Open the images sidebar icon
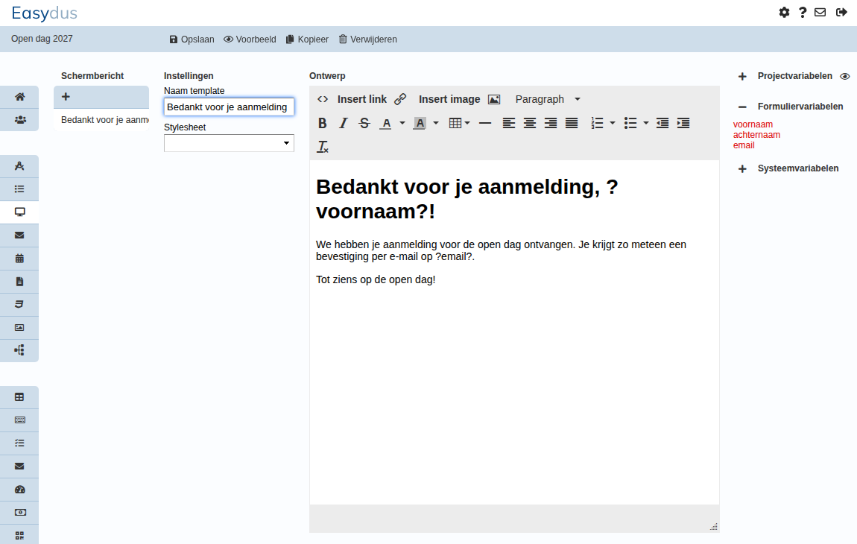The width and height of the screenshot is (857, 544). [x=19, y=327]
